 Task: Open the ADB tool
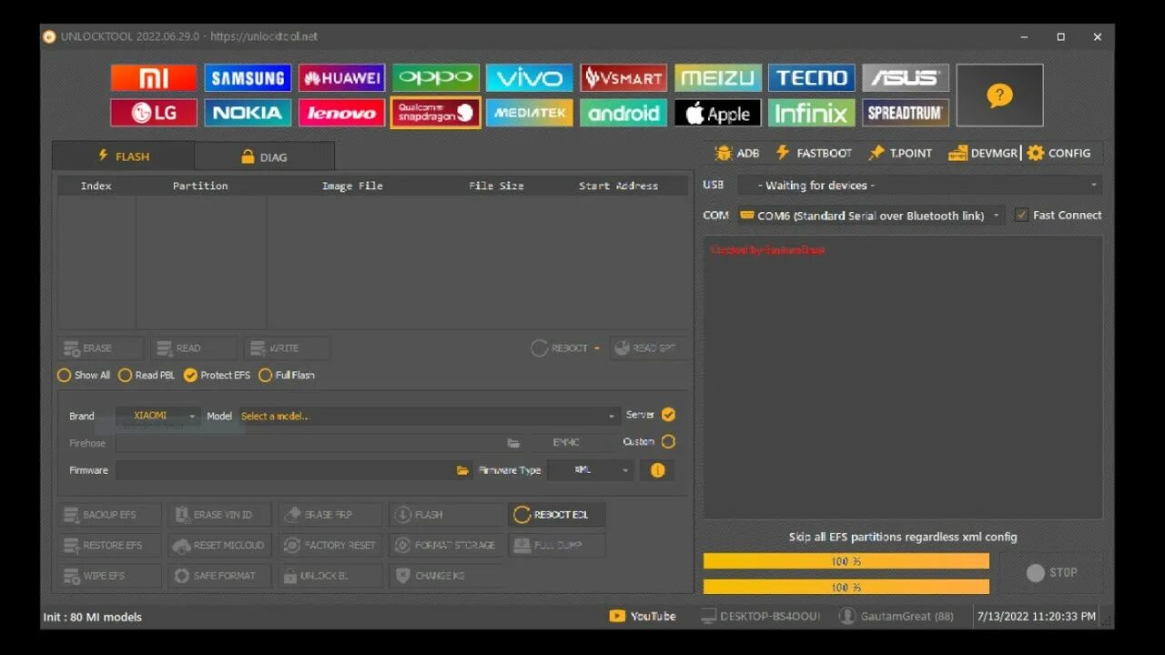pos(737,153)
